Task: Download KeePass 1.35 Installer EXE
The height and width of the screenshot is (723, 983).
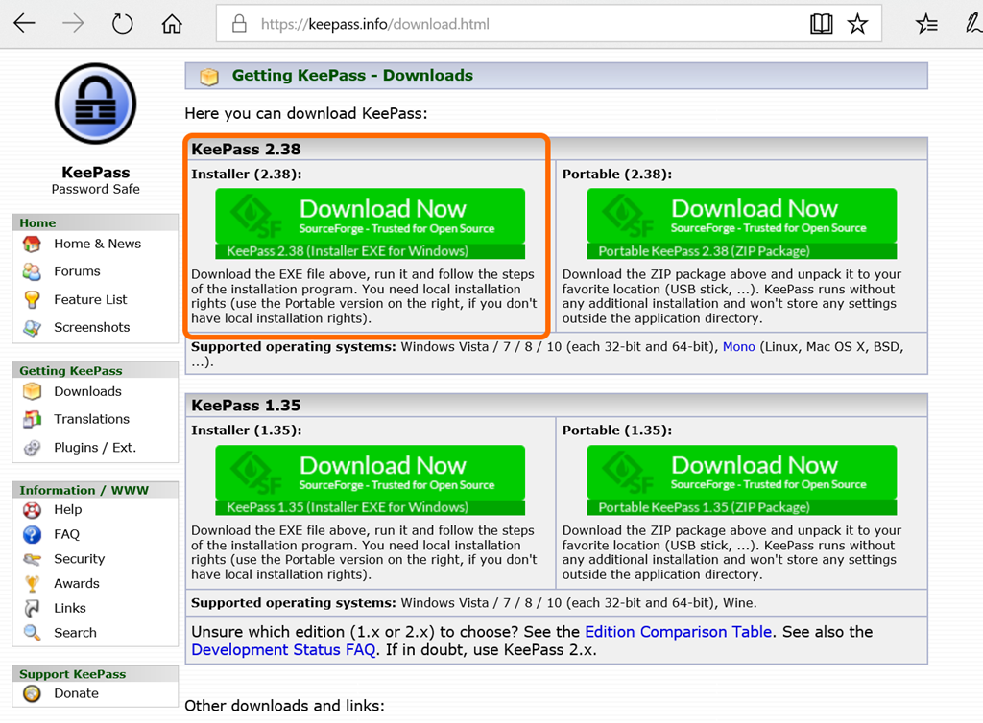Action: pyautogui.click(x=370, y=480)
